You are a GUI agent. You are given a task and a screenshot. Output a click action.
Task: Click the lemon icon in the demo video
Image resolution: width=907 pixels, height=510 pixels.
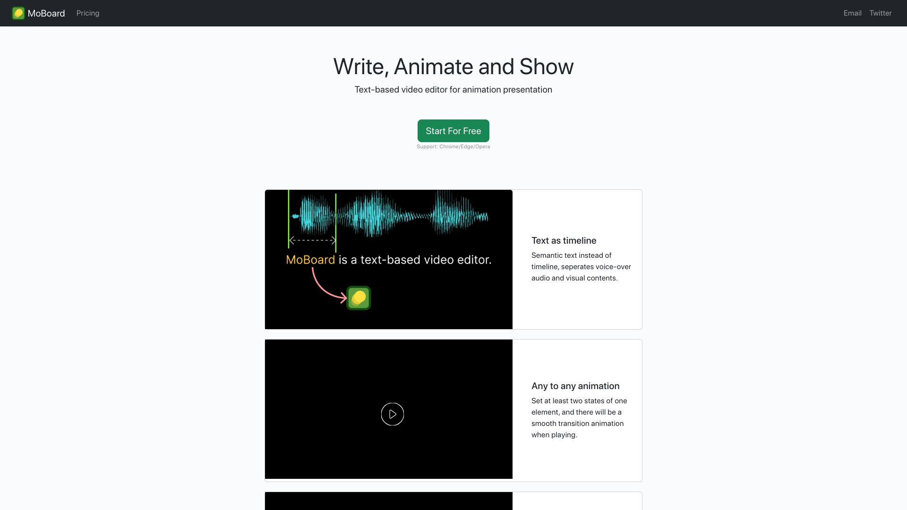tap(359, 298)
